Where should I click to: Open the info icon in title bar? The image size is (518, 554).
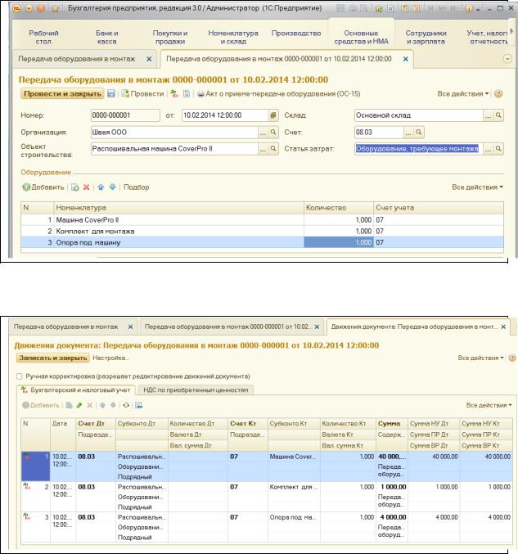click(469, 8)
